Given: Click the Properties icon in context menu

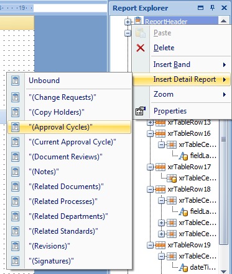Looking at the screenshot, I should (141, 111).
